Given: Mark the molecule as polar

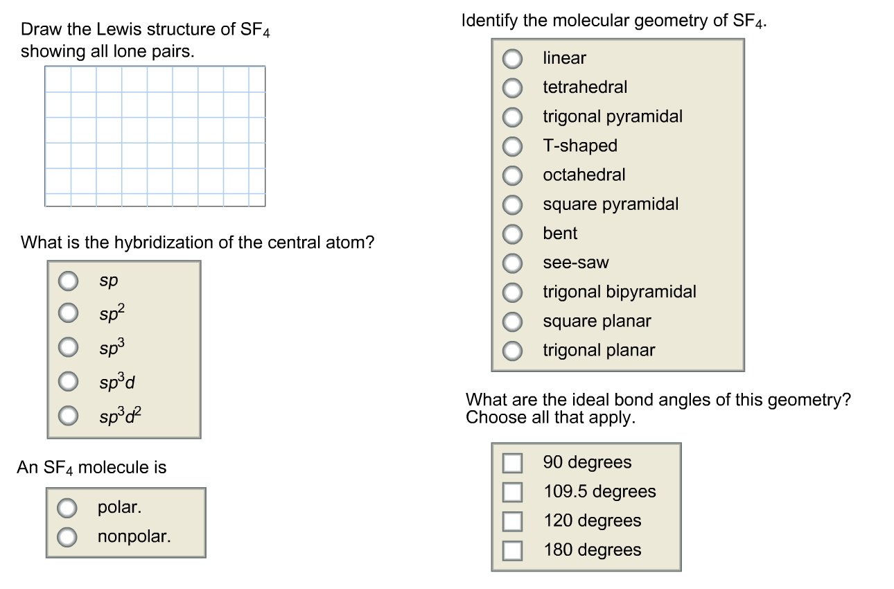Looking at the screenshot, I should [67, 508].
